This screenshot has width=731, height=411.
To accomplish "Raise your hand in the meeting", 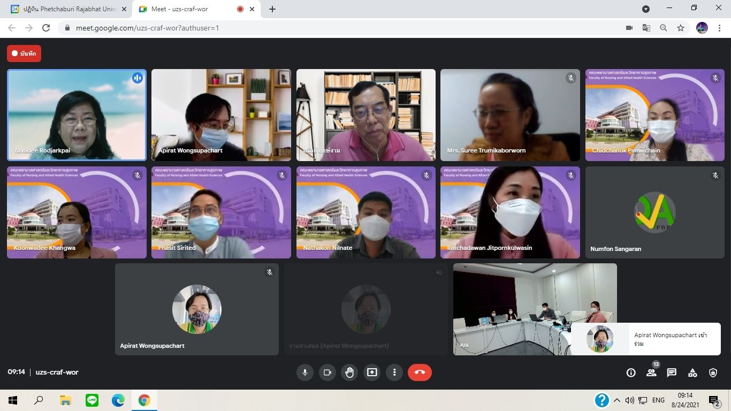I will point(349,372).
